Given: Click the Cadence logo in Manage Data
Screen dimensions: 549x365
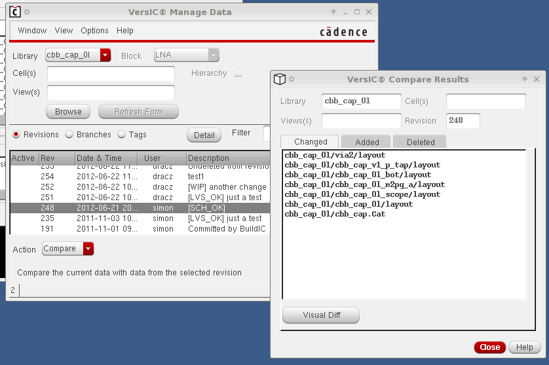Looking at the screenshot, I should tap(343, 32).
